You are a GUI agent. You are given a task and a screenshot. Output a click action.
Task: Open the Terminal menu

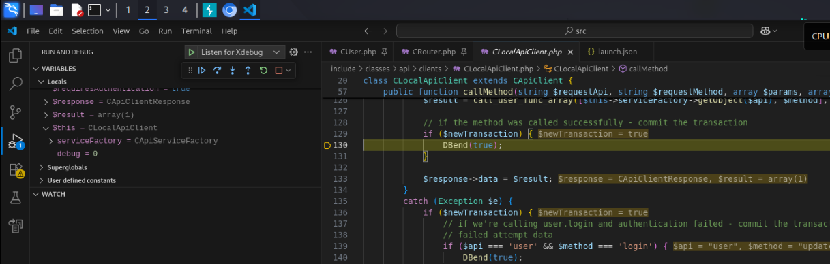tap(196, 31)
